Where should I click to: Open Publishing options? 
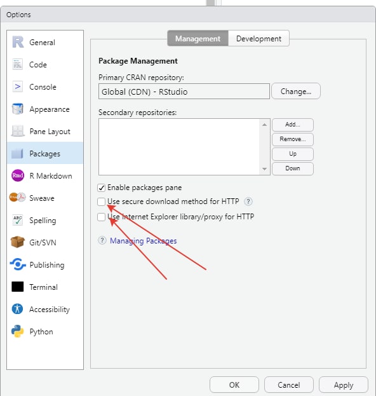(x=45, y=264)
